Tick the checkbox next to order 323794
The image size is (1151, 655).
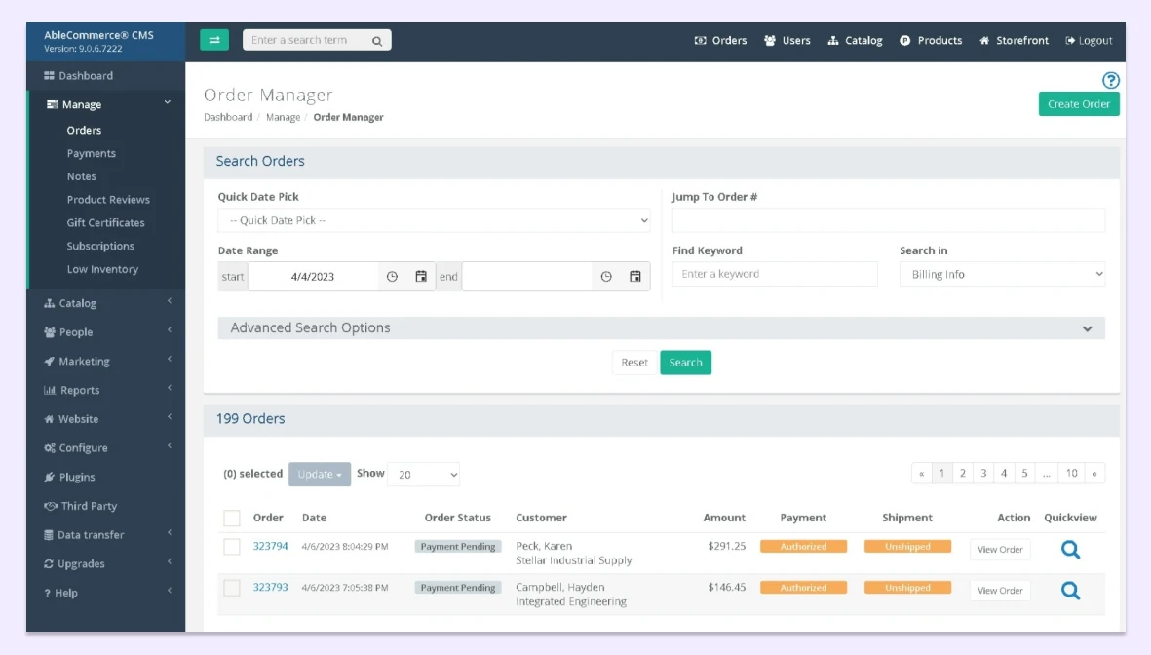tap(231, 546)
